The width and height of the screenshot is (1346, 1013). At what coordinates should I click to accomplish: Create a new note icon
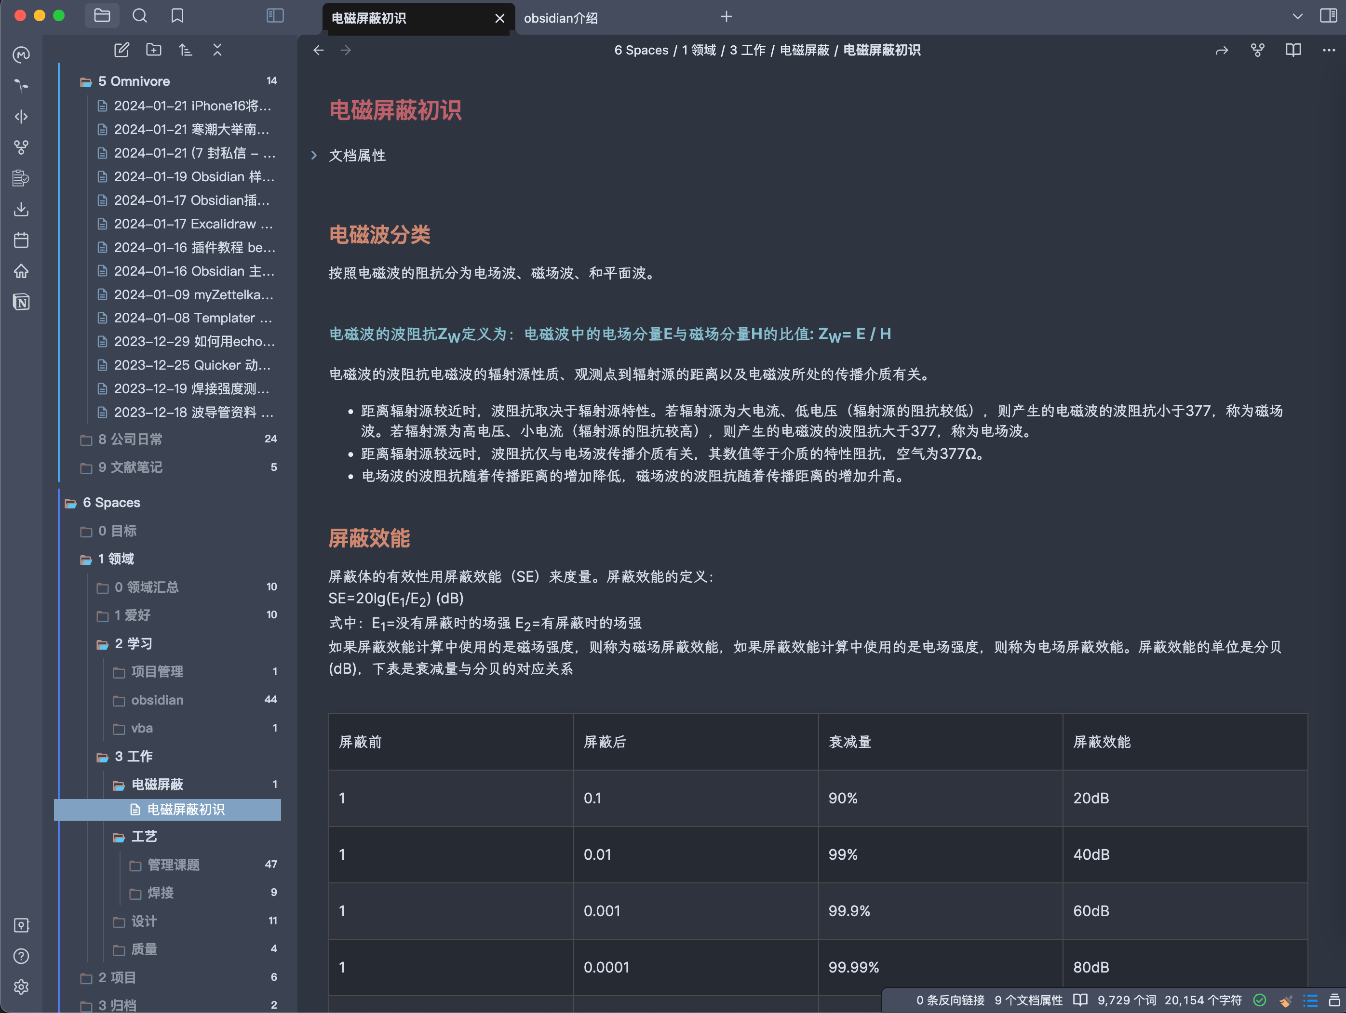(121, 50)
